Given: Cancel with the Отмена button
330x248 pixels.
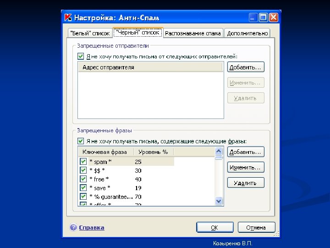Looking at the screenshot, I should pyautogui.click(x=256, y=227).
